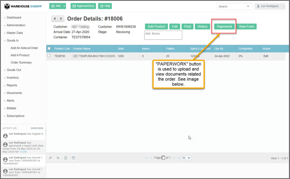Image resolution: width=290 pixels, height=179 pixels.
Task: Click SHOW MORE in the activity log
Action: click(x=37, y=128)
